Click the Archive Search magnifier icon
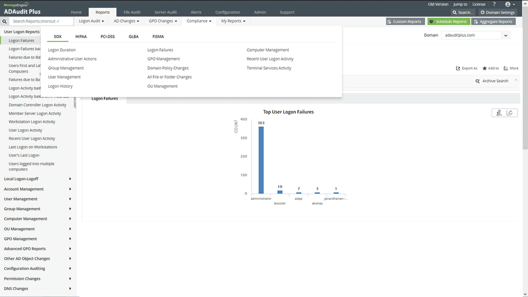The image size is (528, 297). (478, 81)
